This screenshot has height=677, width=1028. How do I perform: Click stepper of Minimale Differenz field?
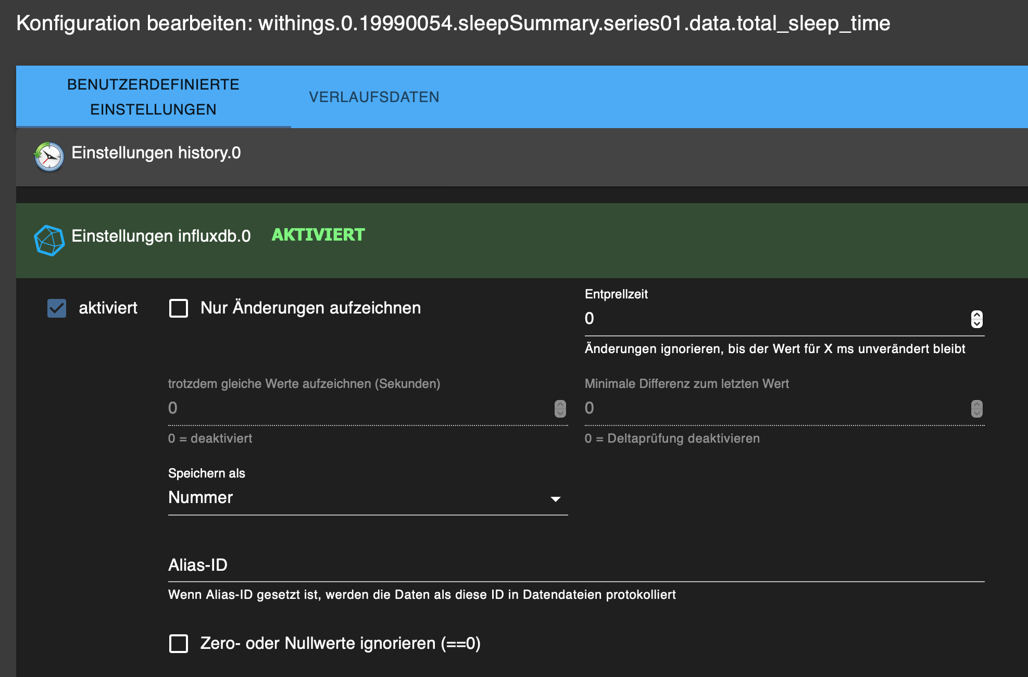(977, 409)
